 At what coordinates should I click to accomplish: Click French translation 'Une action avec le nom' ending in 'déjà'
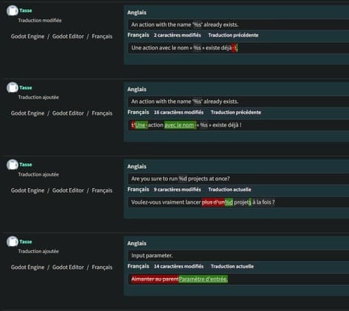point(184,48)
